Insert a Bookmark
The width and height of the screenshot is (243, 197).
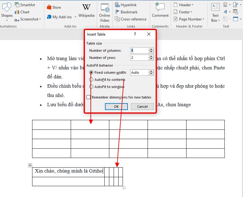(126, 12)
